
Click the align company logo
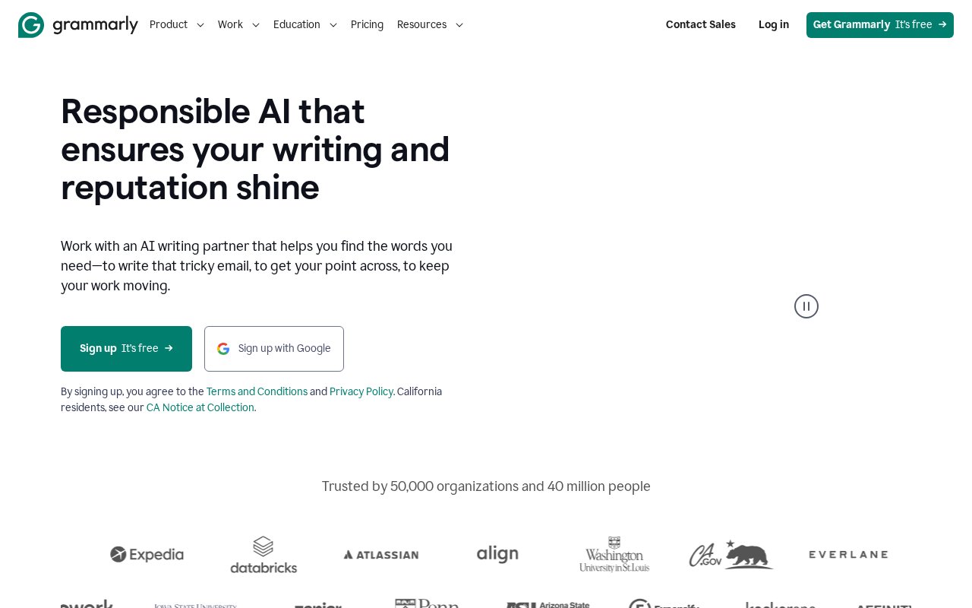[x=497, y=554]
